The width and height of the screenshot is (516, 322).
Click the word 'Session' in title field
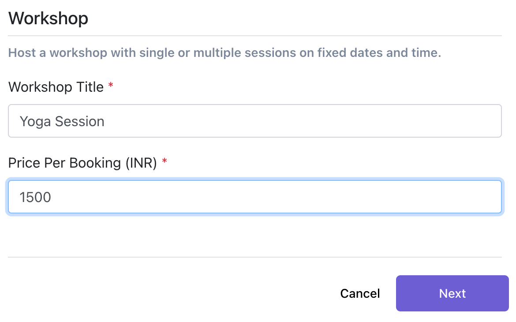(x=80, y=121)
